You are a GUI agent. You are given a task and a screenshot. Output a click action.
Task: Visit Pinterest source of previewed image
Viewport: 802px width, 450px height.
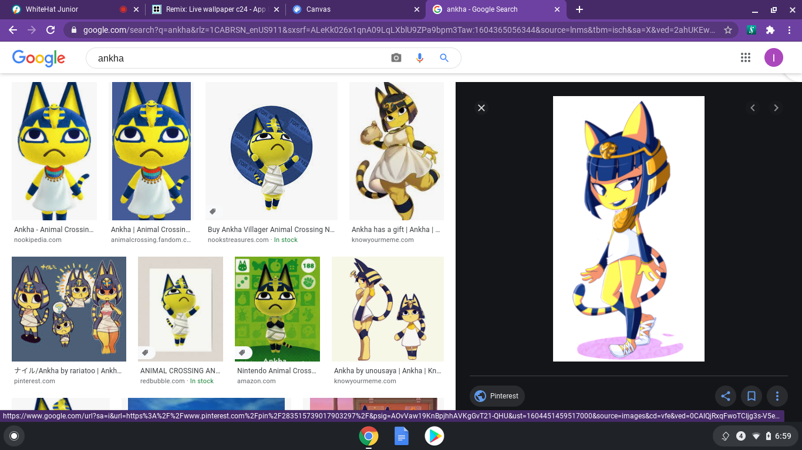(x=497, y=396)
